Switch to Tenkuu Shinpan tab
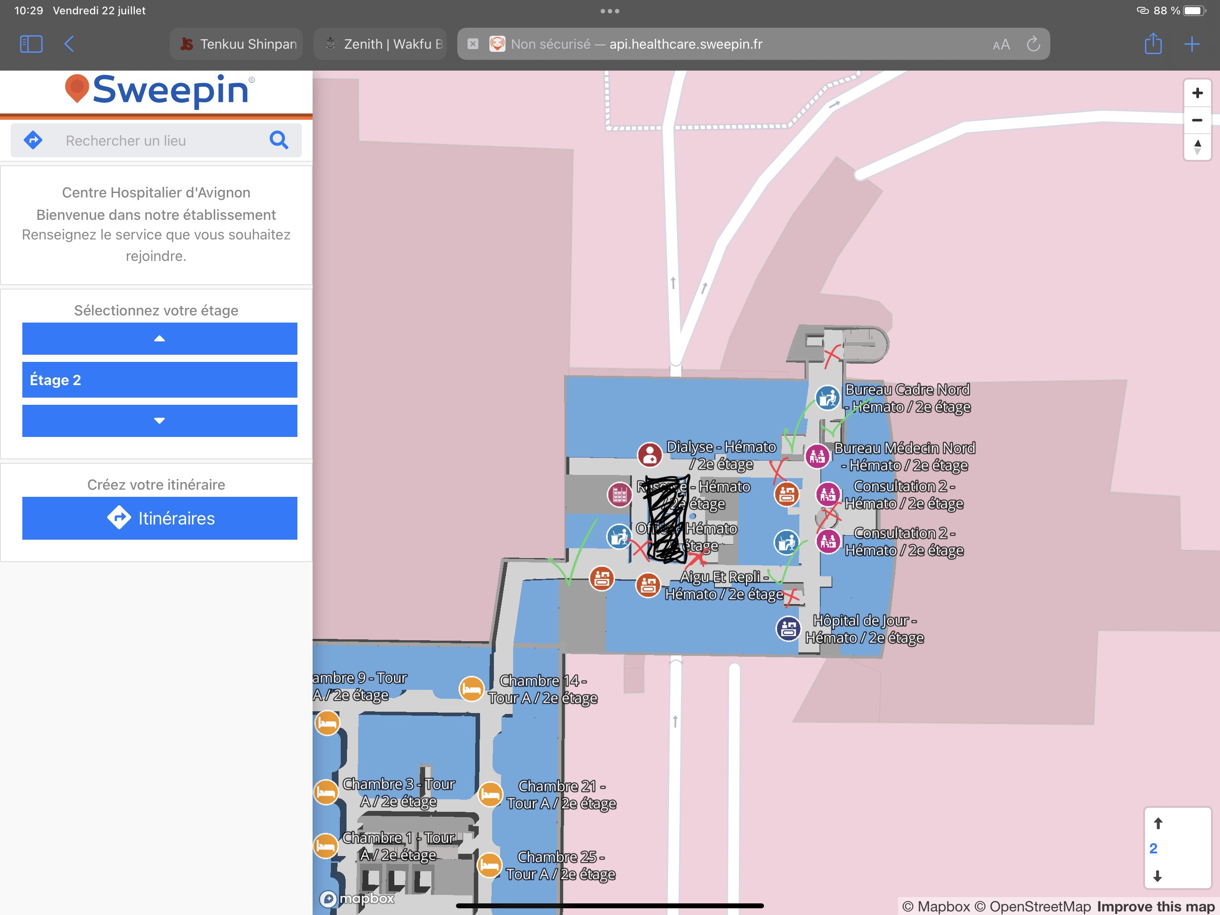Viewport: 1220px width, 915px height. (x=237, y=44)
